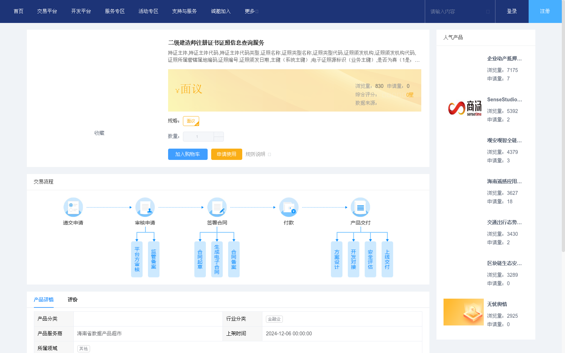Click the search icon in the search box
This screenshot has width=565, height=353.
click(488, 12)
